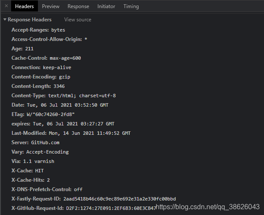Select Content-Encoding: gzip row

click(41, 77)
